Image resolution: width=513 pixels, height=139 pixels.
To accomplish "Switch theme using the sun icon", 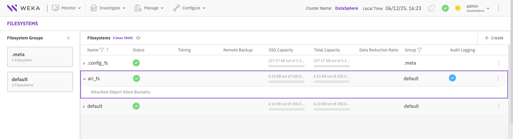I will [x=458, y=8].
